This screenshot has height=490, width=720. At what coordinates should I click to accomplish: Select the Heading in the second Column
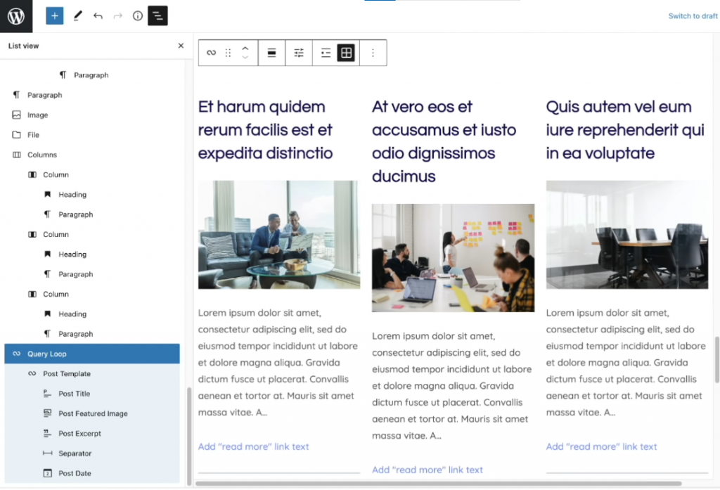pos(92,254)
